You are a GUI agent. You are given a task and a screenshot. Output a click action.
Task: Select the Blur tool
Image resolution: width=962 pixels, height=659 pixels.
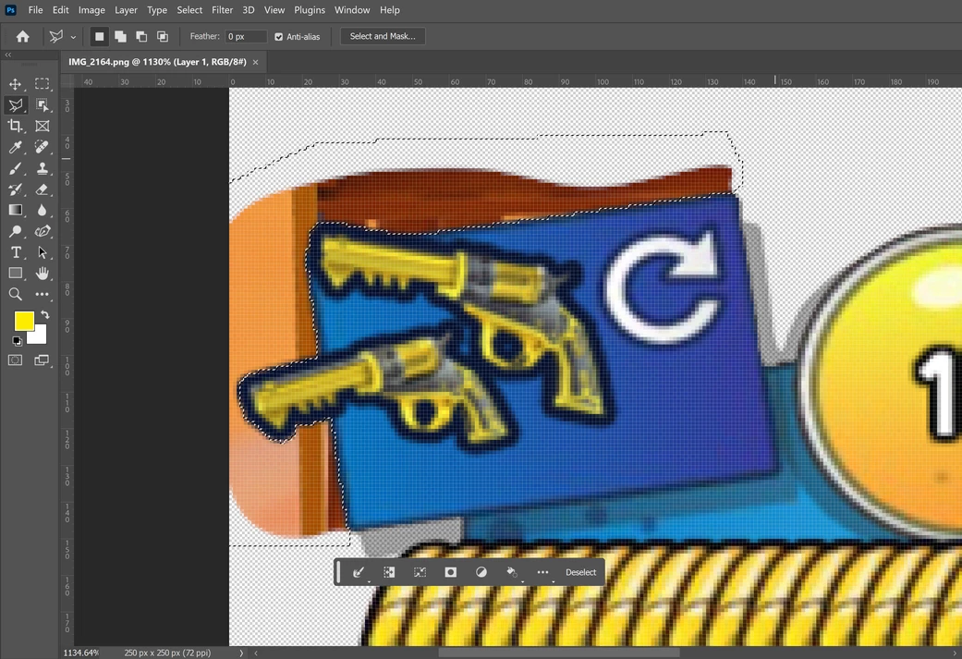[x=42, y=210]
